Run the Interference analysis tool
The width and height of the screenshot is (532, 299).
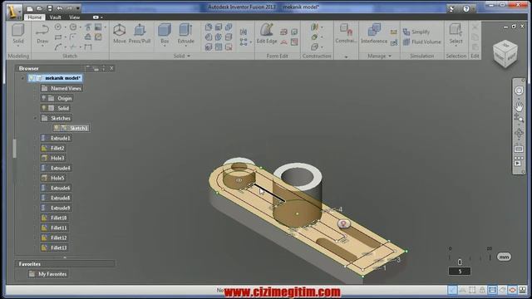pos(374,34)
